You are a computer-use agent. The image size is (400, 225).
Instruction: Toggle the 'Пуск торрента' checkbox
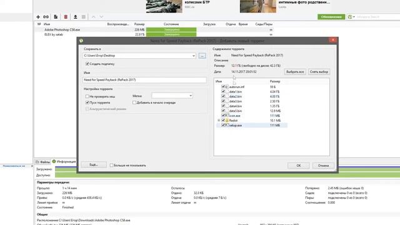[87, 102]
